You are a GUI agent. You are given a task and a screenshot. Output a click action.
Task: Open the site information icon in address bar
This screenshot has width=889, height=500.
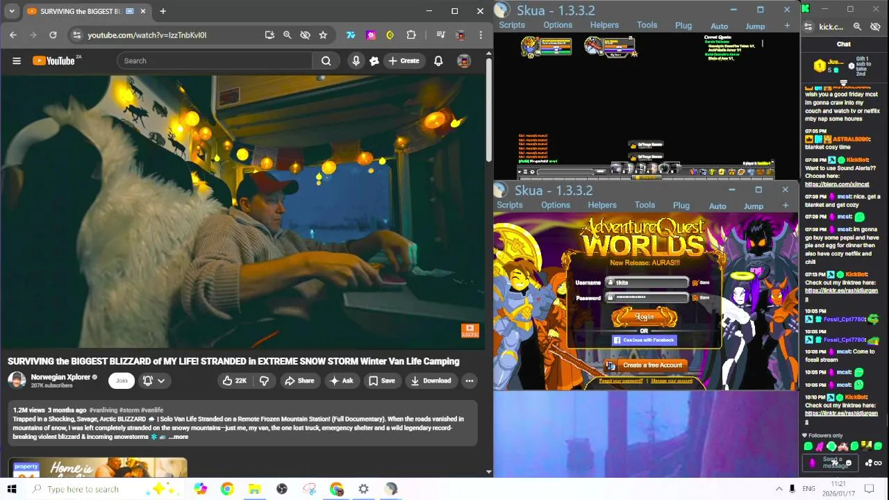click(x=77, y=35)
